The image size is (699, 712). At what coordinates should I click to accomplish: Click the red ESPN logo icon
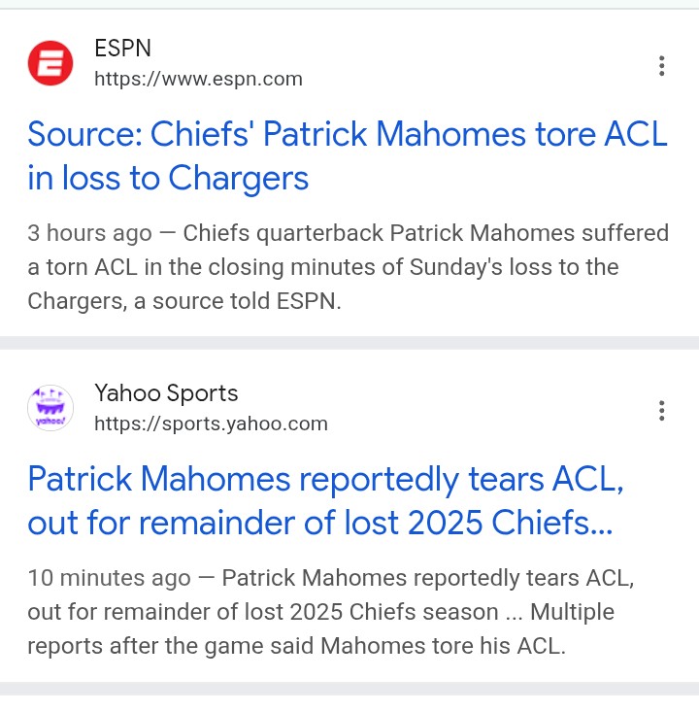[50, 63]
